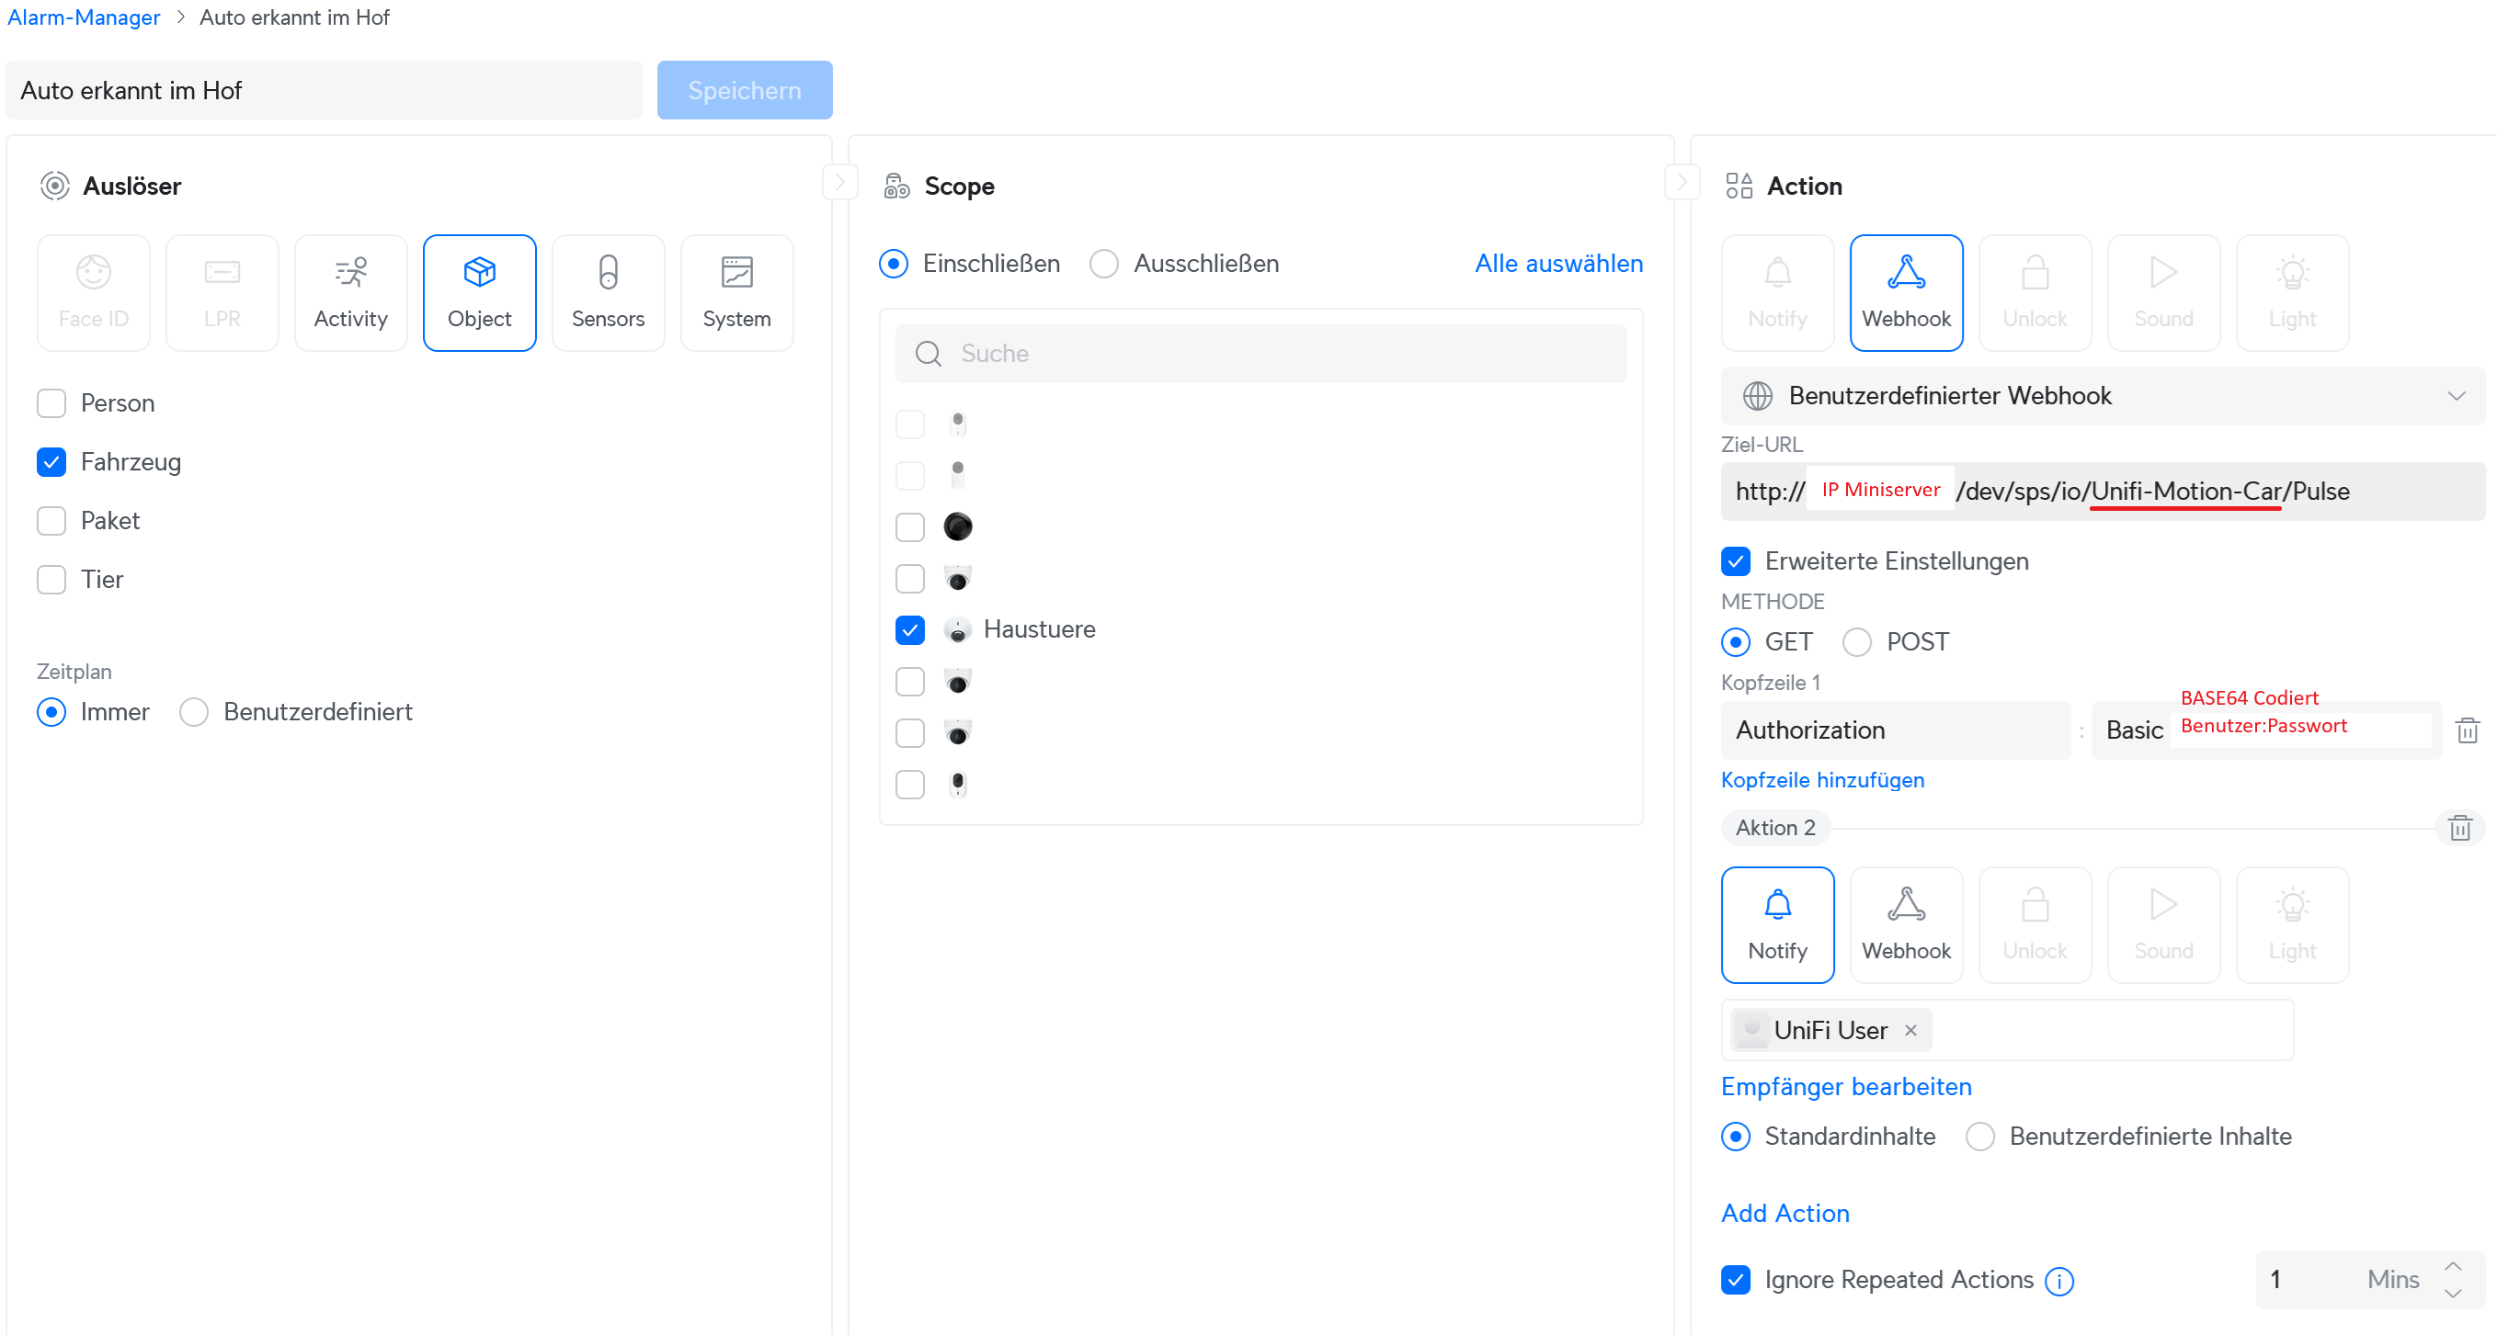Select the POST method radio button
This screenshot has height=1335, width=2497.
(1856, 641)
